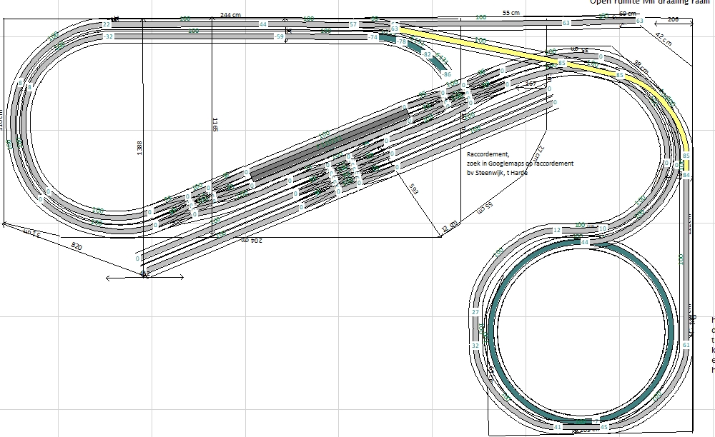Image resolution: width=715 pixels, height=437 pixels.
Task: Click the "84" track height label
Action: tap(686, 175)
